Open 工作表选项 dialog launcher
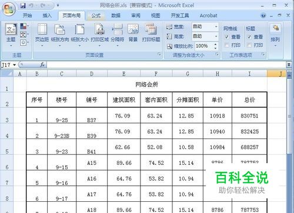Image resolution: width=294 pixels, height=213 pixels. [263, 54]
